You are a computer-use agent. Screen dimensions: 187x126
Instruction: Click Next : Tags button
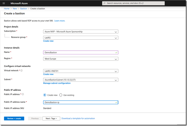[51, 118]
